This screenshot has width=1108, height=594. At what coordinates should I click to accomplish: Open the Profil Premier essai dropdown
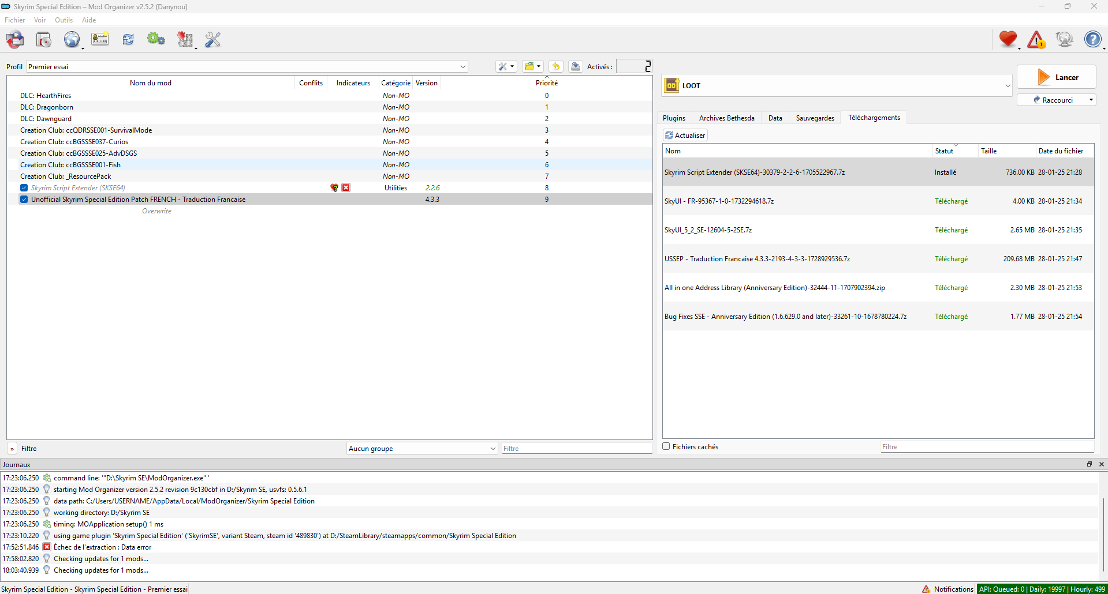click(x=247, y=66)
